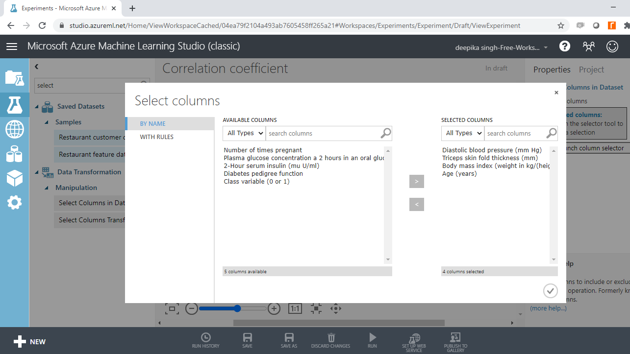Image resolution: width=630 pixels, height=354 pixels.
Task: Collapse the module palette with back chevron
Action: 37,67
